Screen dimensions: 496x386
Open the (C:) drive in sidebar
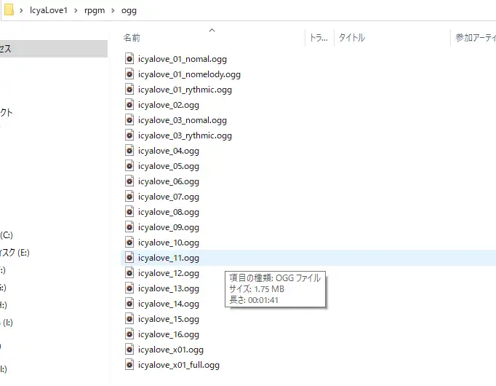(7, 235)
